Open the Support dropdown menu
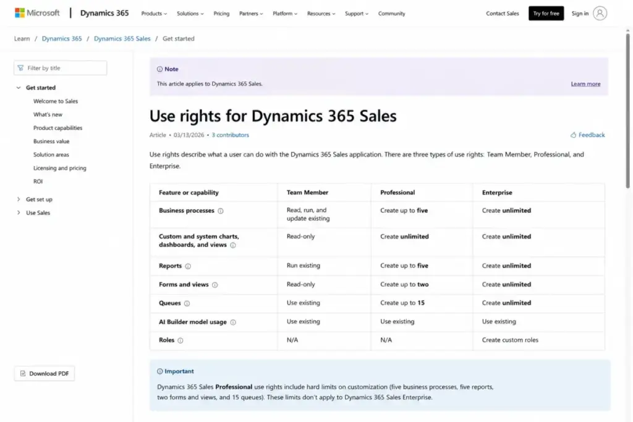 pos(357,14)
